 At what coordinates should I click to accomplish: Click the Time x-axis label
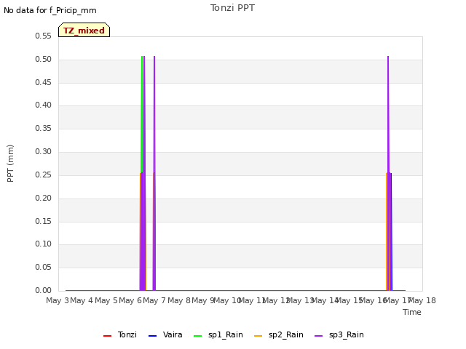[x=412, y=312]
